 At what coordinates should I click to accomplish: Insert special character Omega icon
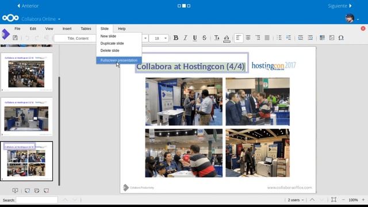tap(341, 38)
